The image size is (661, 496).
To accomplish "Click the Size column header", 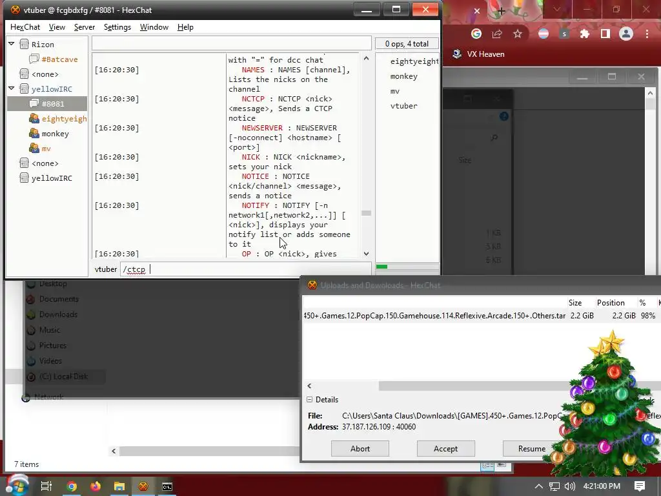I will click(x=575, y=302).
